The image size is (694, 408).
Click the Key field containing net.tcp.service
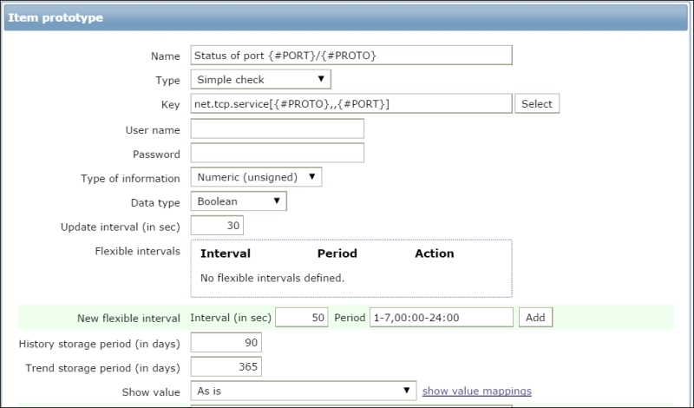pyautogui.click(x=350, y=104)
